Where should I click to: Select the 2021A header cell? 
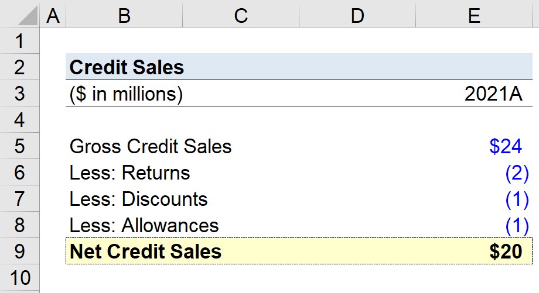493,94
